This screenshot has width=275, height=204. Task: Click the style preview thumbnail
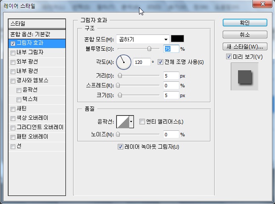coord(244,77)
